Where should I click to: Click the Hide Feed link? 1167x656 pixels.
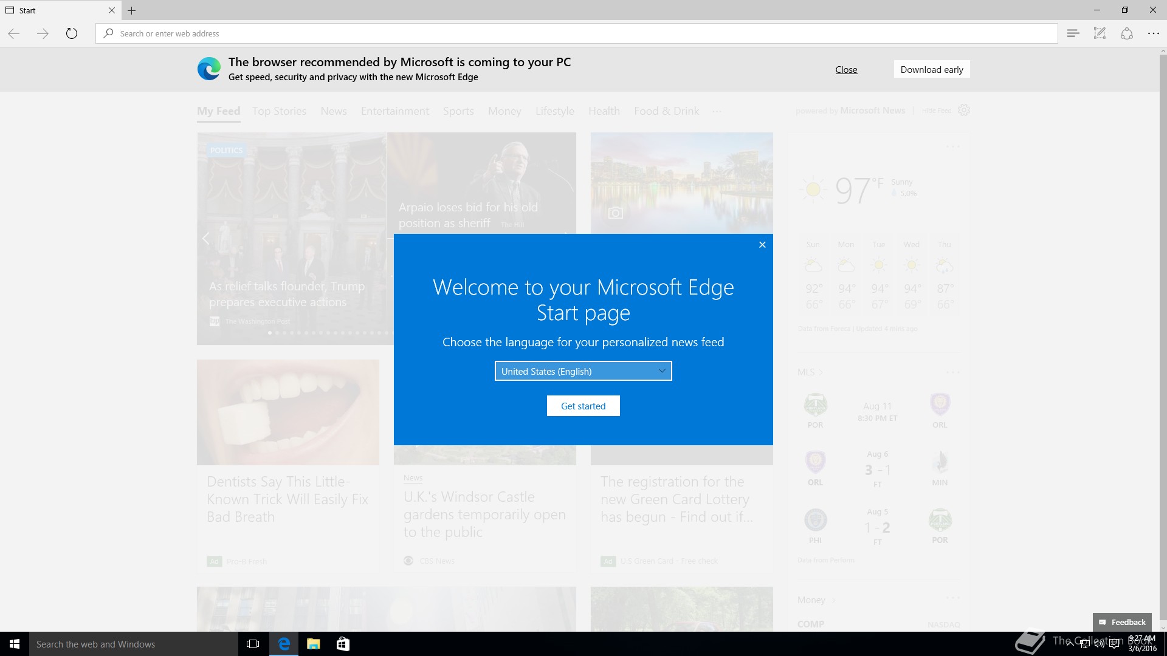tap(937, 111)
